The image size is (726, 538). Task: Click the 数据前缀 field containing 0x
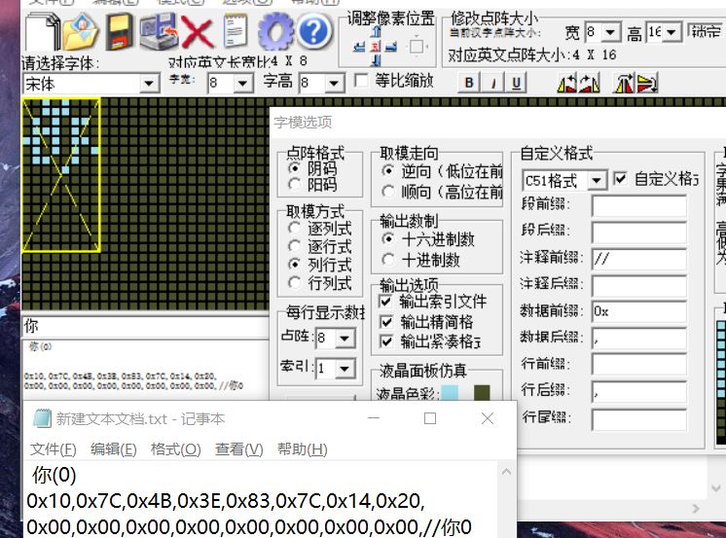pos(639,311)
